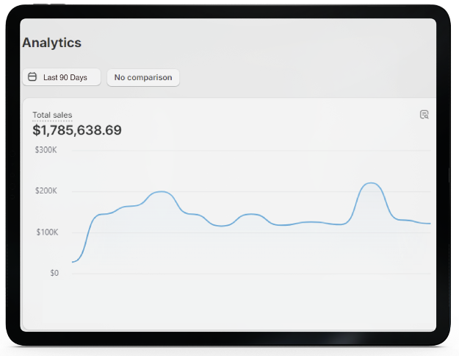Click the starting point of the sales line

[x=73, y=261]
